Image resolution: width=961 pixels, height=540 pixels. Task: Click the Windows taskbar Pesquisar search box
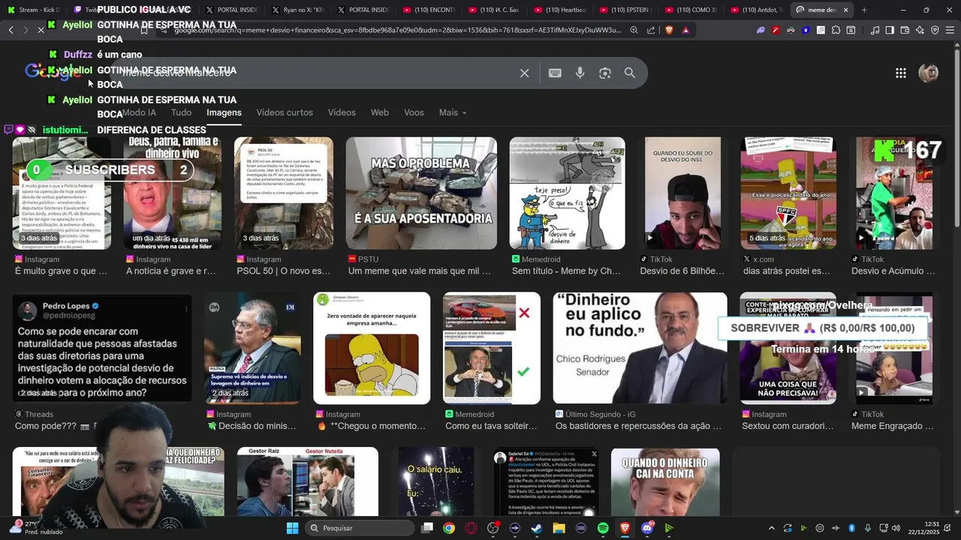click(x=360, y=528)
